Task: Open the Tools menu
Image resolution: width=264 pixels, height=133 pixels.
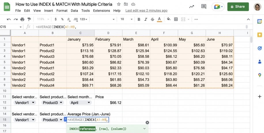Action: (86, 11)
